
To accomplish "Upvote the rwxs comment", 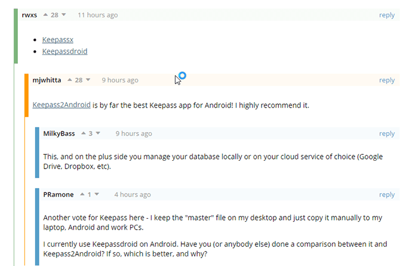I will 45,15.
